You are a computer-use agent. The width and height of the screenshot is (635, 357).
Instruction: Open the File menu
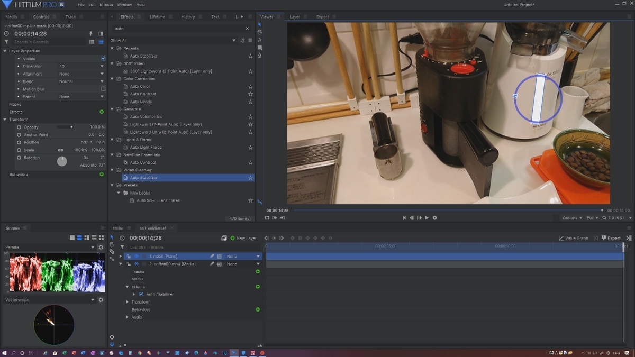coord(81,5)
